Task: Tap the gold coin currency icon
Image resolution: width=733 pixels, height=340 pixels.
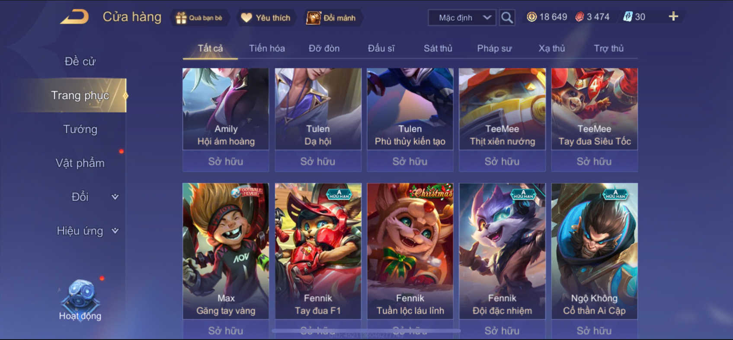Action: point(531,17)
